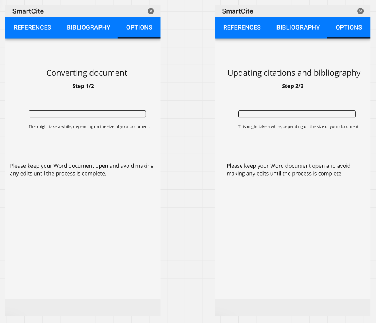Click 'This might take a while' note under Step 1/2
This screenshot has height=323, width=376.
pos(89,126)
